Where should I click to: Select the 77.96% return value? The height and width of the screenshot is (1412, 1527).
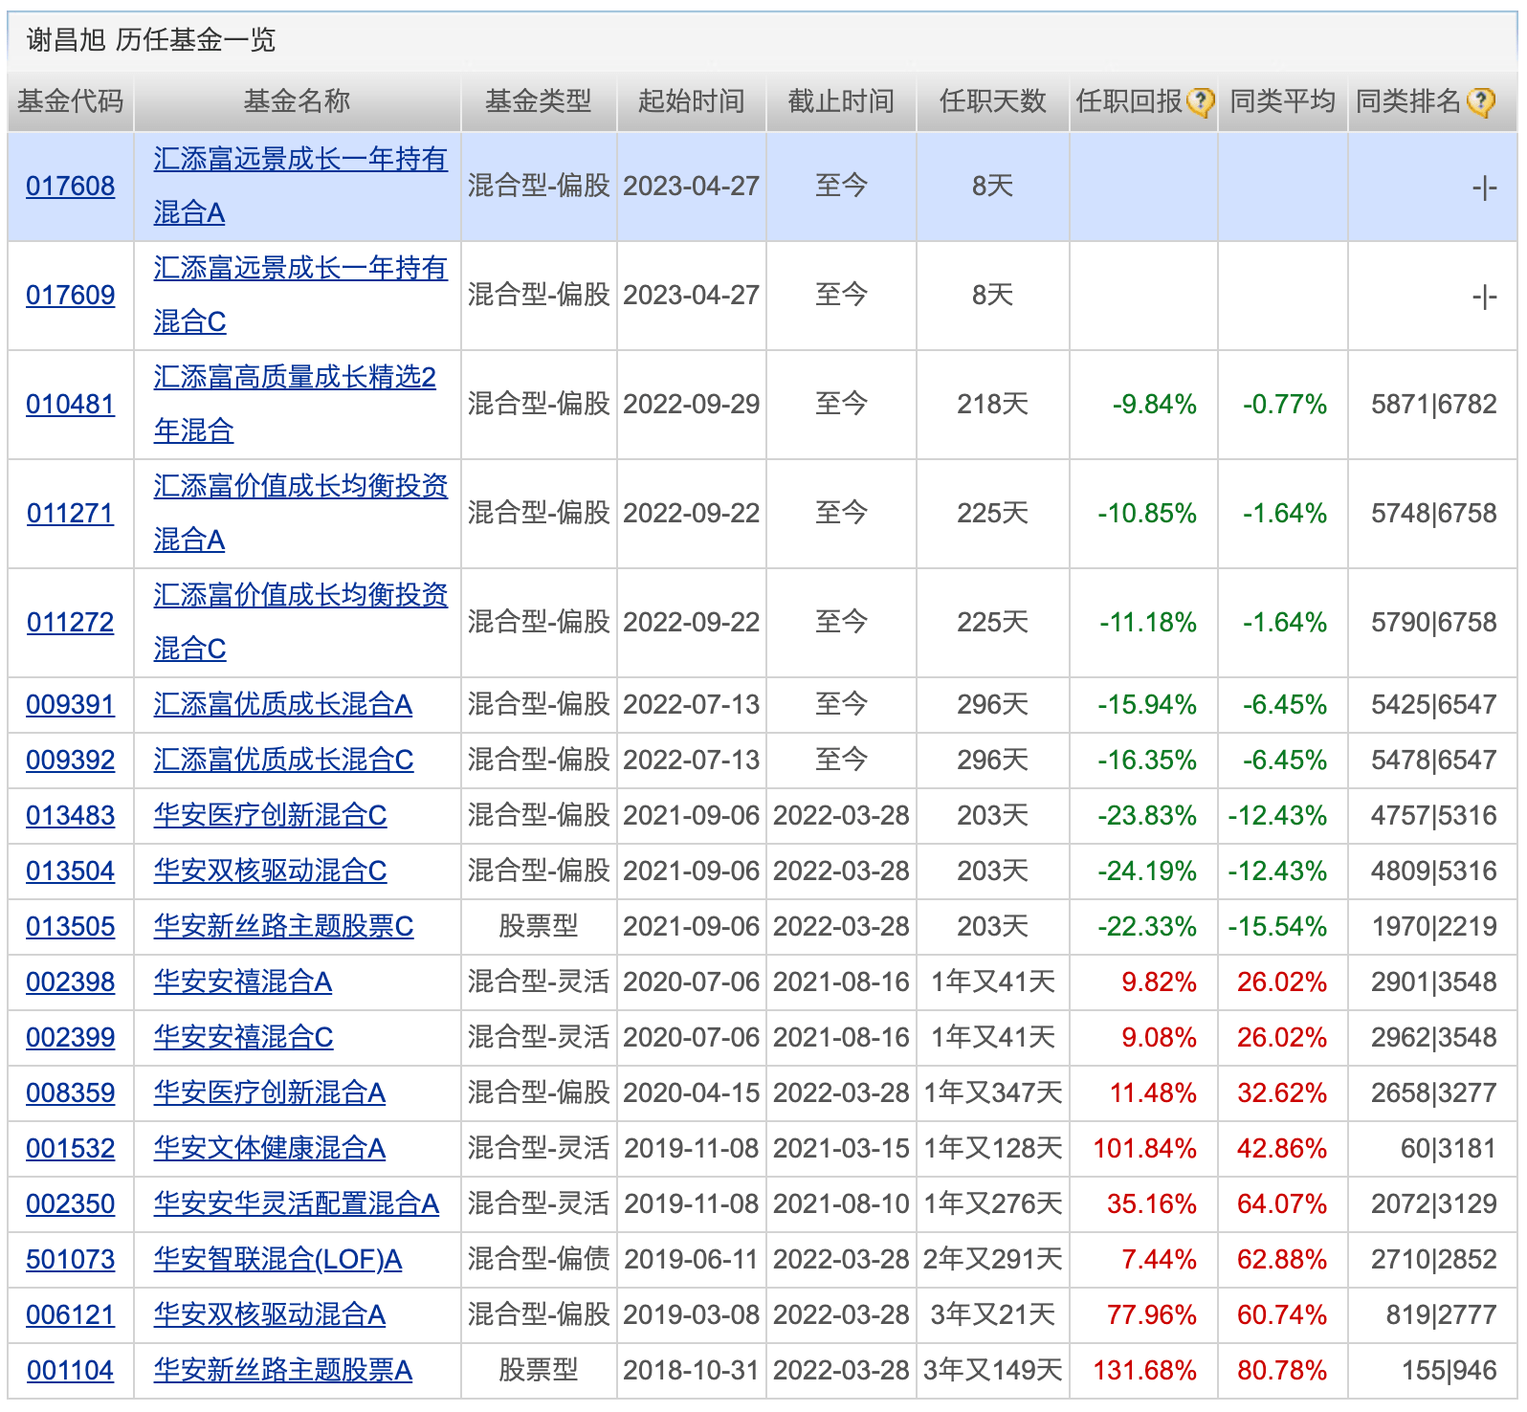point(1152,1315)
